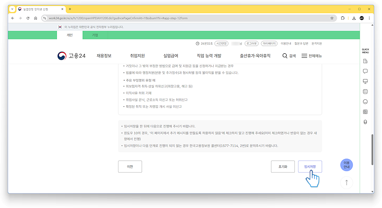
Task: Click the 마이페이지 button
Action: [269, 44]
